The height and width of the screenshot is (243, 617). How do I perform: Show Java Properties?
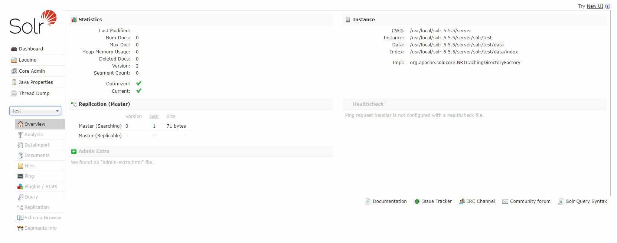click(36, 82)
